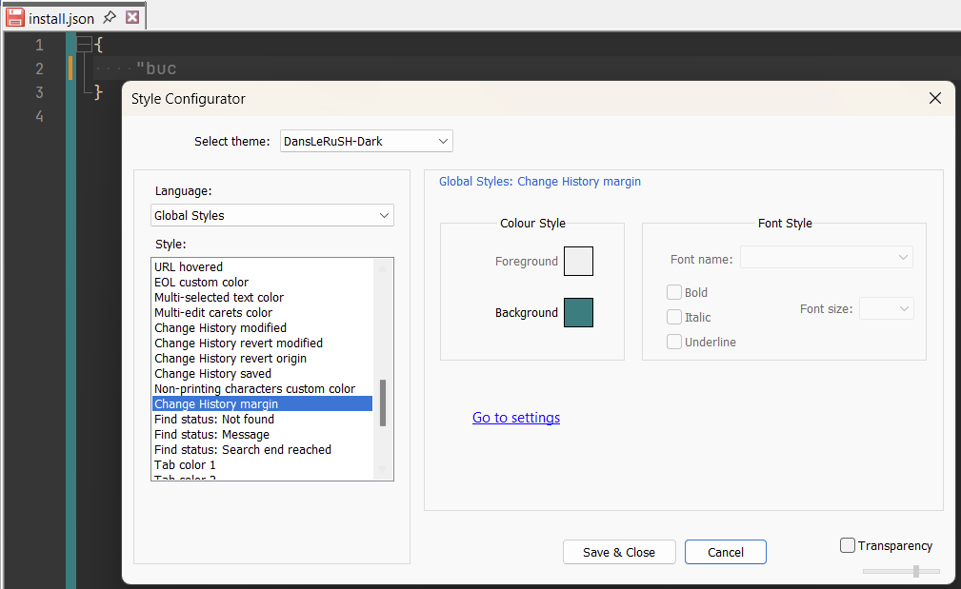961x589 pixels.
Task: Click line number 4 in editor margin
Action: (x=39, y=116)
